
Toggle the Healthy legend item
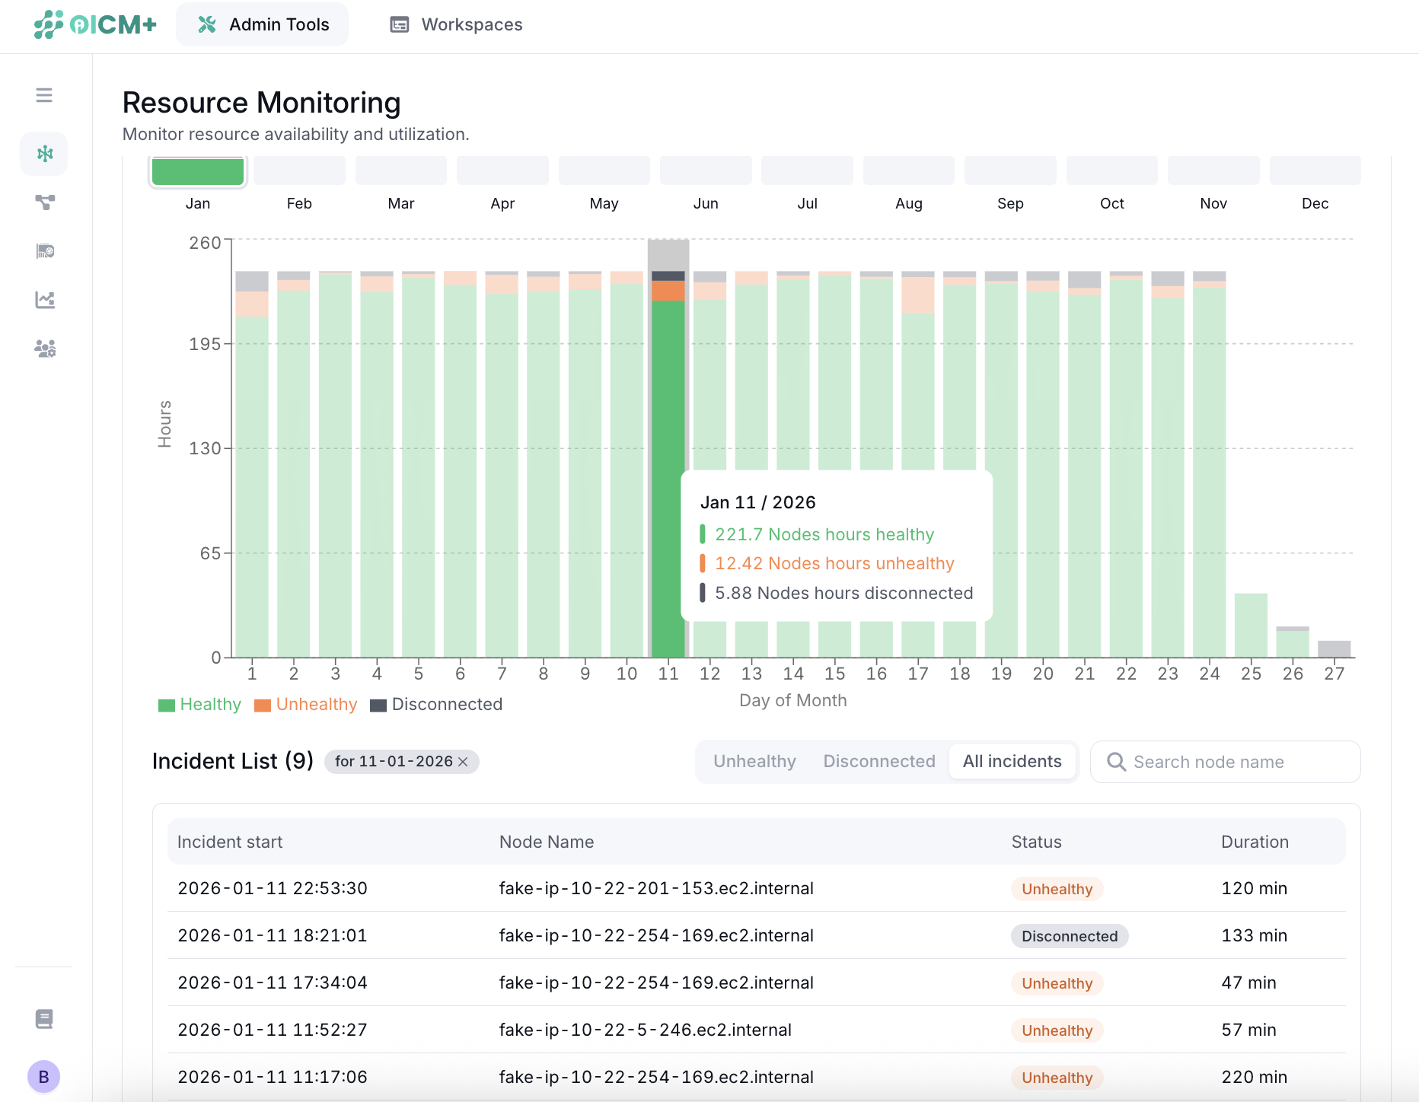coord(199,705)
